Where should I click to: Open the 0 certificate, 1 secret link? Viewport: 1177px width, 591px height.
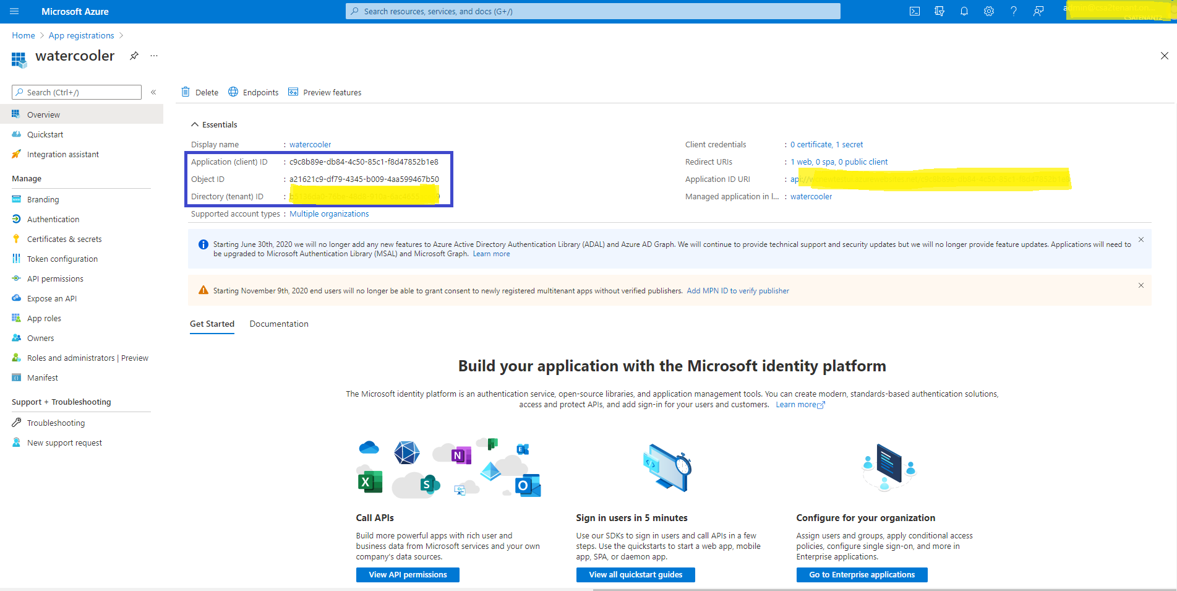click(826, 144)
